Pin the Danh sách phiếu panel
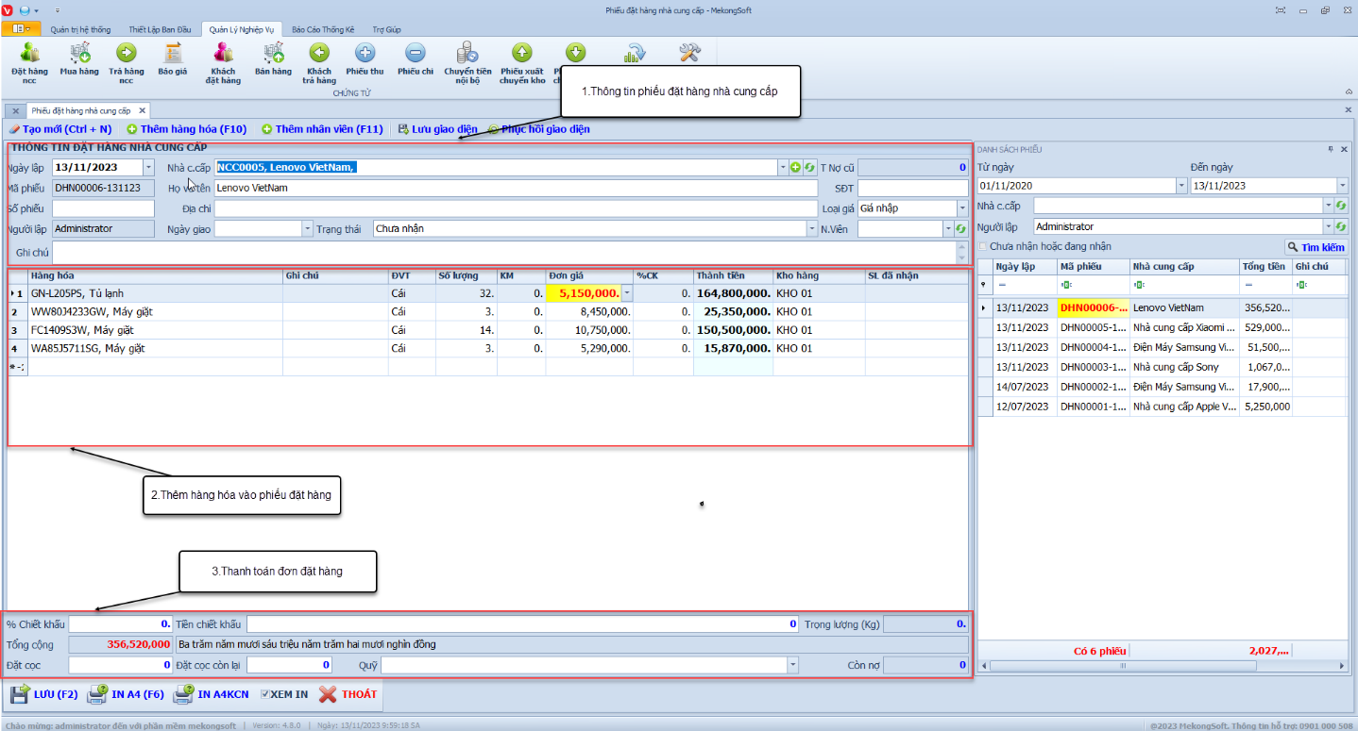Viewport: 1358px width, 731px height. point(1331,149)
